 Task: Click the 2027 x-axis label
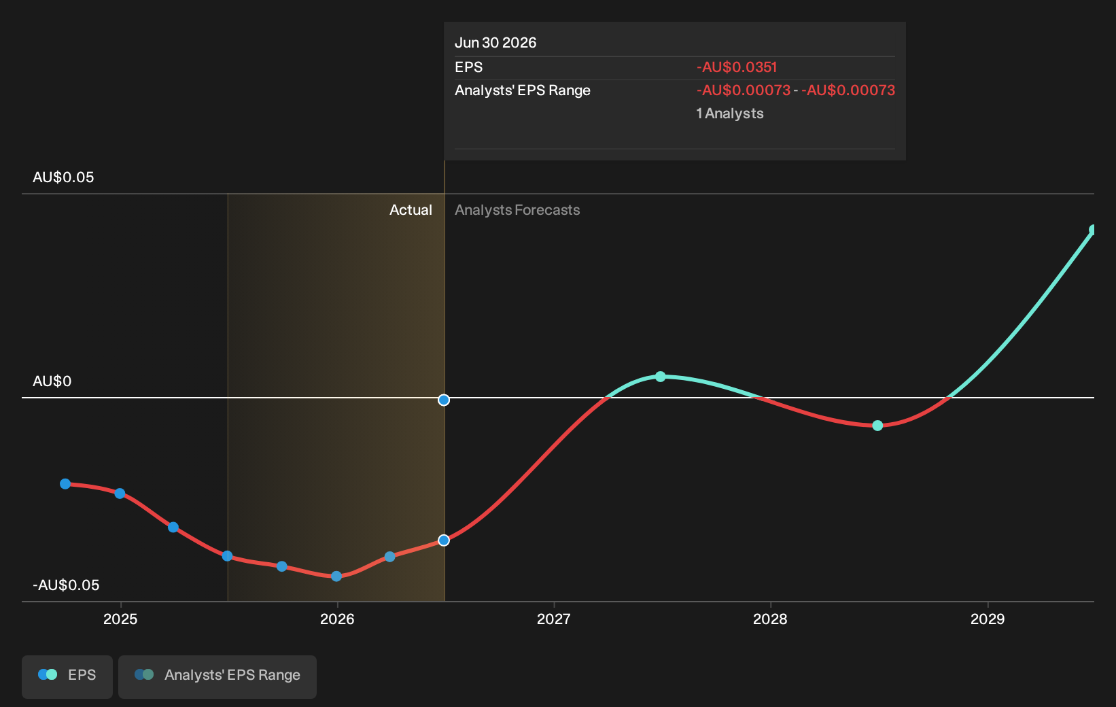554,619
